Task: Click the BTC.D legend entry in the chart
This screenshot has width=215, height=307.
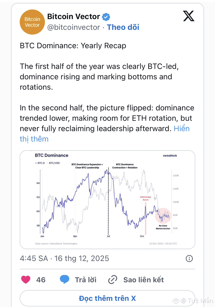Action: point(40,163)
